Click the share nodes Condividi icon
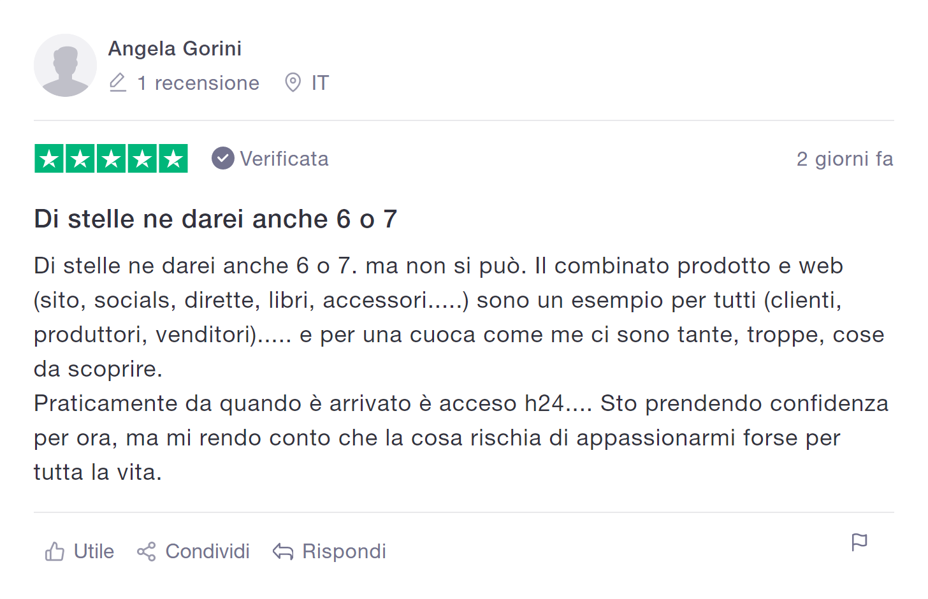This screenshot has width=928, height=599. click(146, 551)
